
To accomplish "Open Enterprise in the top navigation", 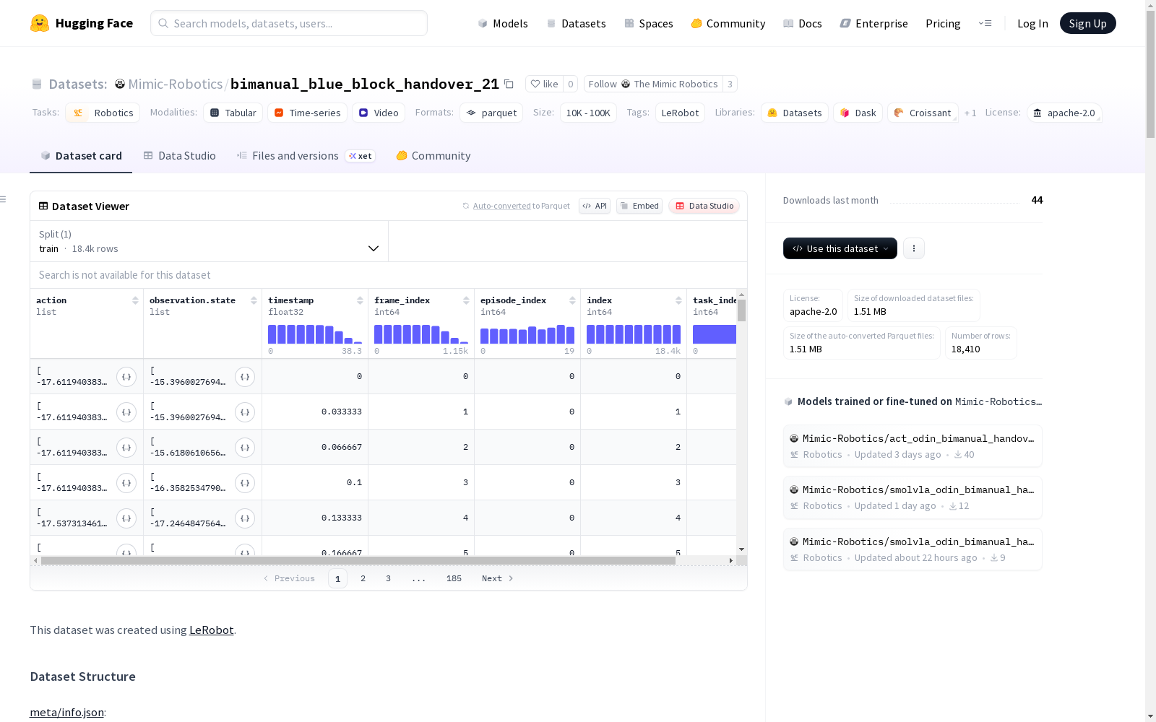I will [874, 23].
